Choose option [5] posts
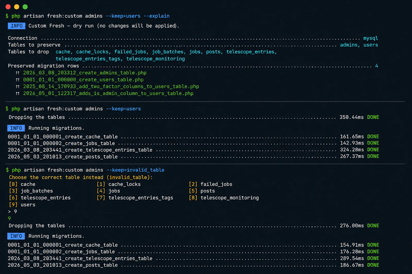The height and width of the screenshot is (274, 412). click(x=202, y=191)
